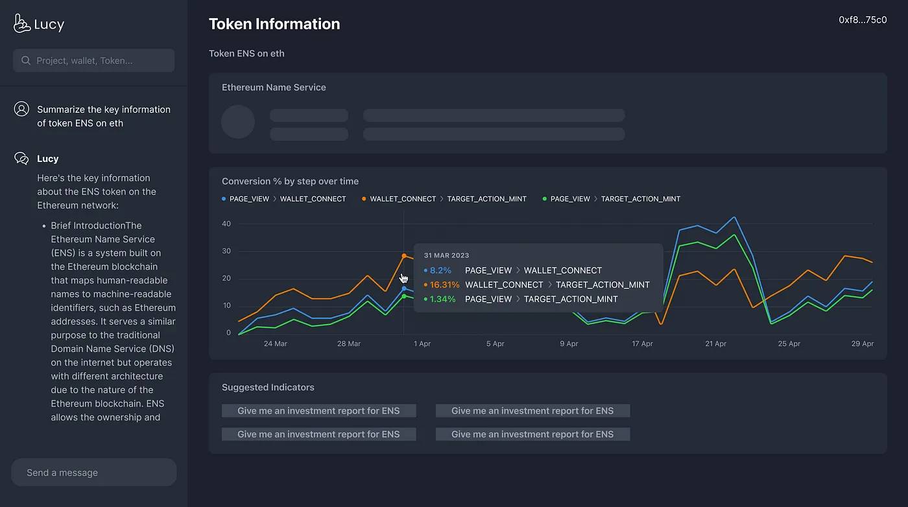The width and height of the screenshot is (908, 507).
Task: Focus the Project, wallet, Token search field
Action: (97, 60)
